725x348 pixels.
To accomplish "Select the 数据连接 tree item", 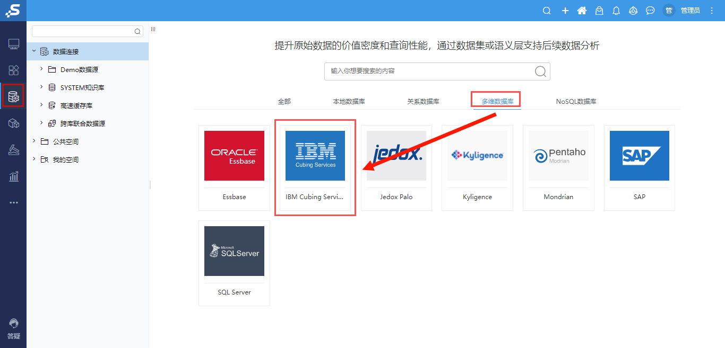I will (88, 51).
